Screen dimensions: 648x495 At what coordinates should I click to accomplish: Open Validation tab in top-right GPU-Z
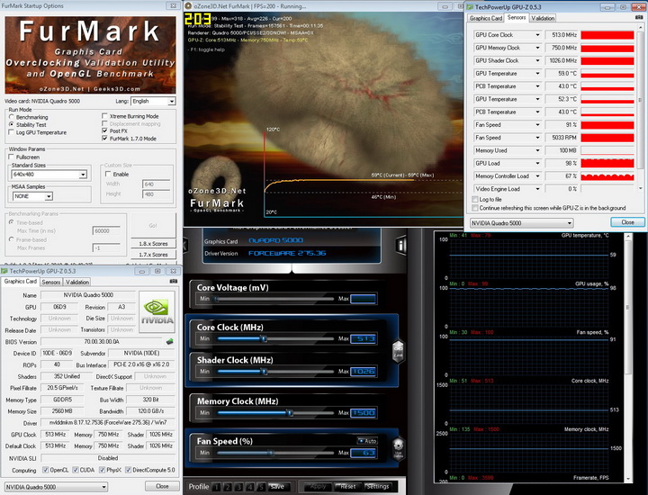(543, 18)
